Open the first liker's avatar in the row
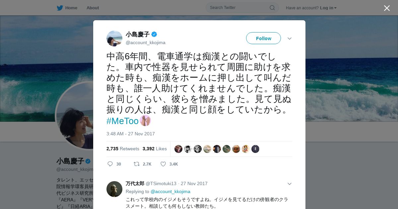 [x=178, y=149]
